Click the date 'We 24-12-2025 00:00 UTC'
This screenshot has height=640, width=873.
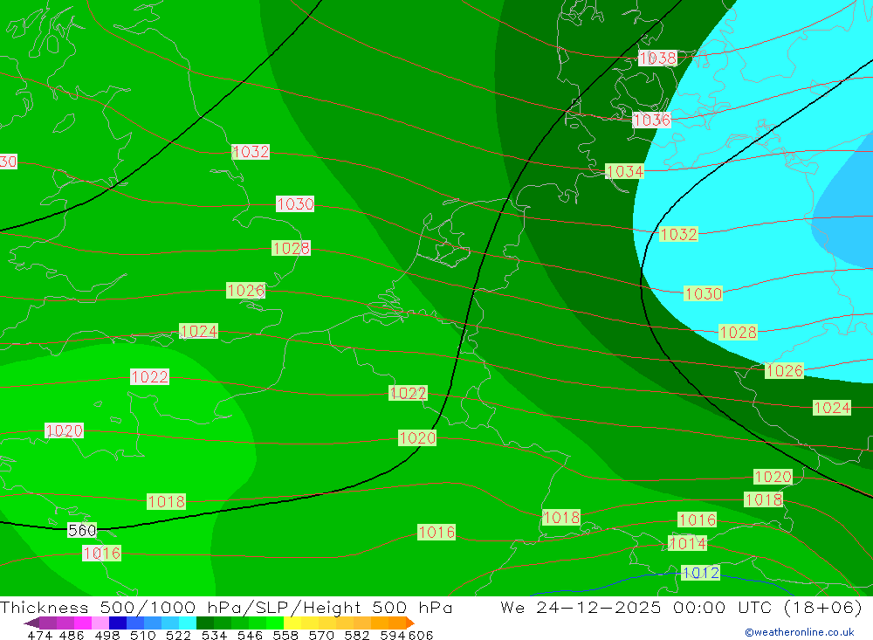click(x=639, y=608)
